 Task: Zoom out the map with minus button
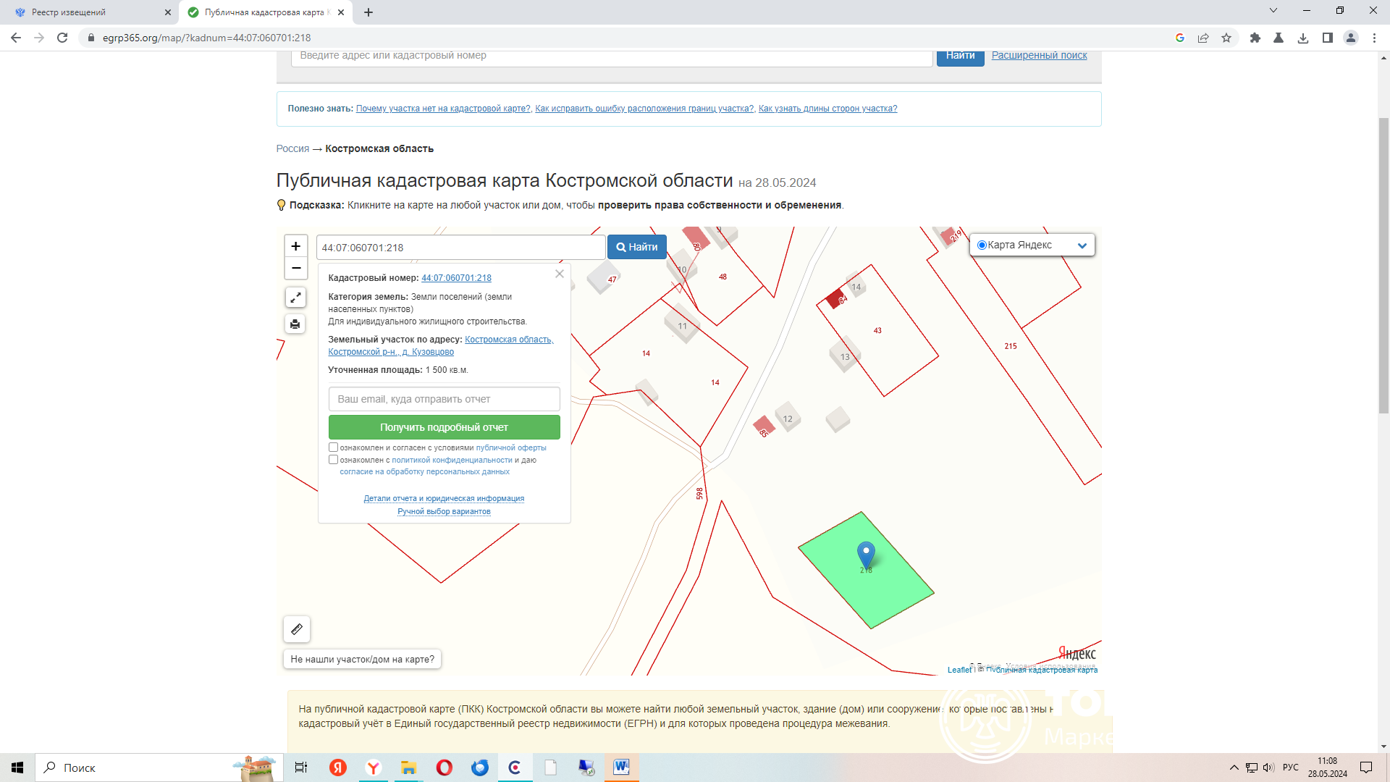pyautogui.click(x=295, y=268)
